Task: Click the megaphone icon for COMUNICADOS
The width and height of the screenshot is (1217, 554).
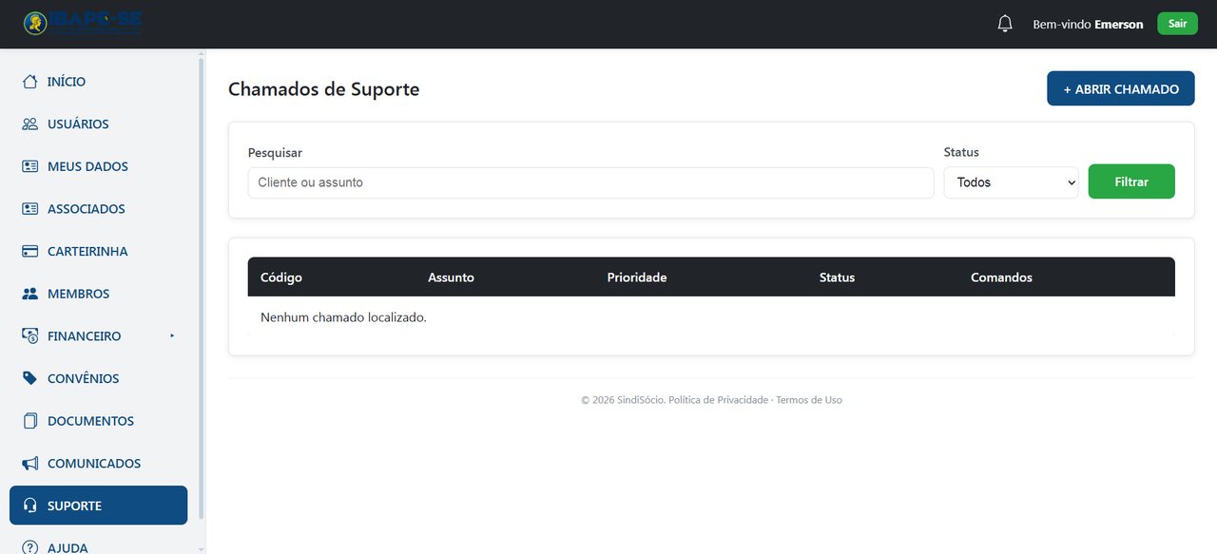Action: pyautogui.click(x=30, y=464)
